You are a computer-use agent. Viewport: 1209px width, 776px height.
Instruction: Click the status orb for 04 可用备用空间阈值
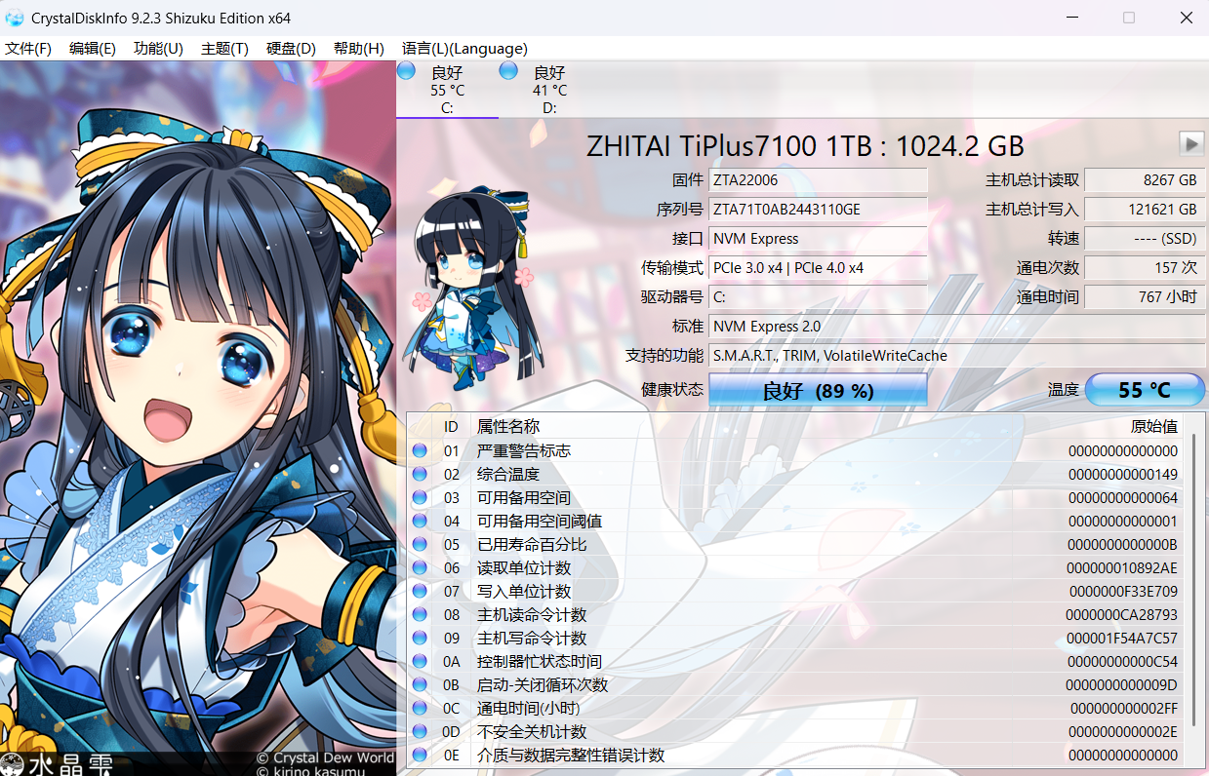point(420,521)
